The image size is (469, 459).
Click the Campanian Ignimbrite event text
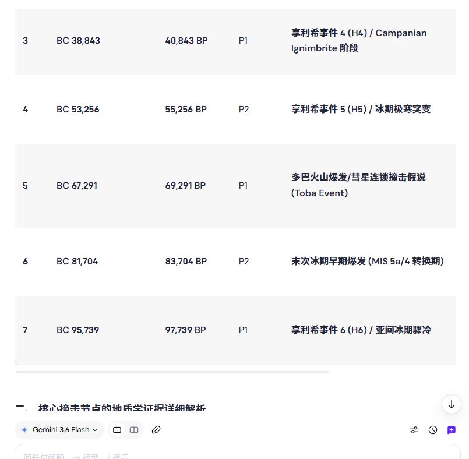[359, 40]
